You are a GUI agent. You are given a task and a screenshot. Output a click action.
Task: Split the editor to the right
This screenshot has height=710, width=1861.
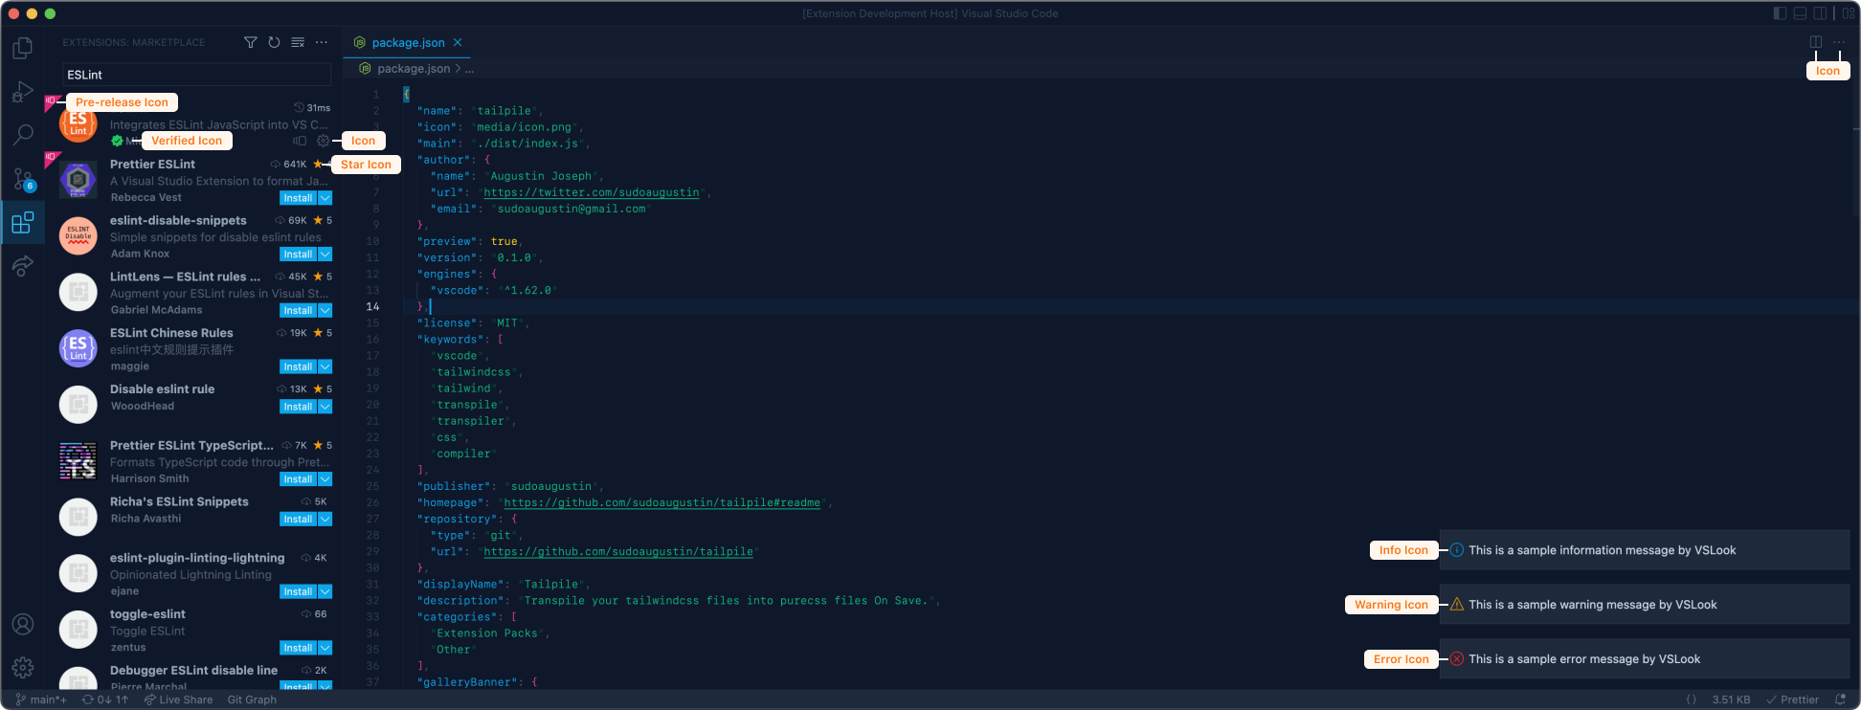tap(1816, 42)
